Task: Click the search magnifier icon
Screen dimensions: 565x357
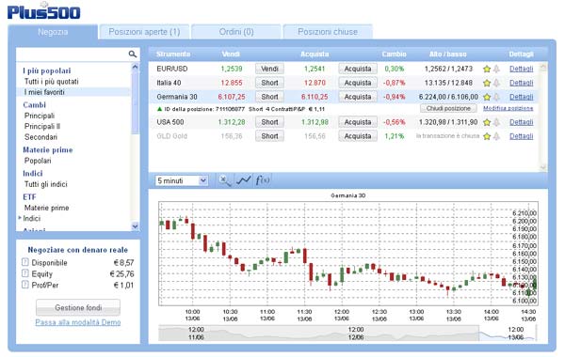Action: click(x=132, y=54)
